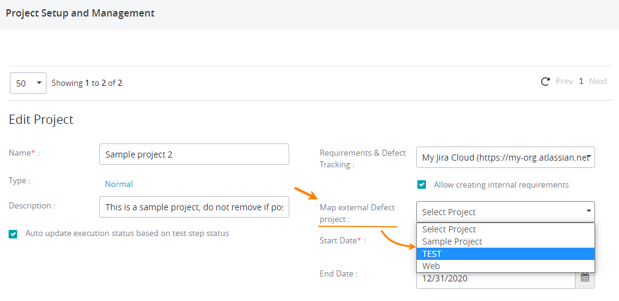Toggle Allow creating internal requirements checkbox

(422, 185)
